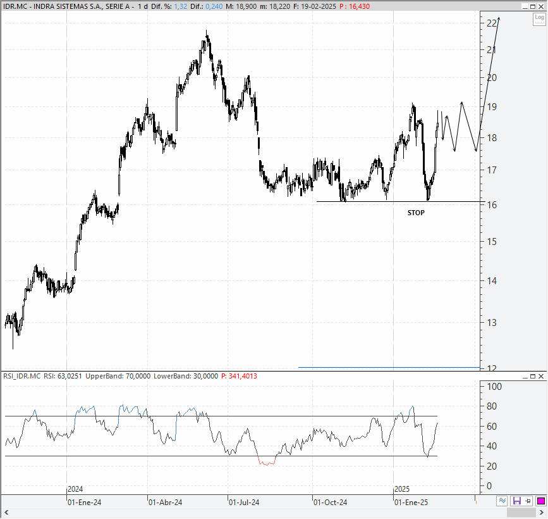Click the purple floppy disk save icon

click(x=516, y=501)
